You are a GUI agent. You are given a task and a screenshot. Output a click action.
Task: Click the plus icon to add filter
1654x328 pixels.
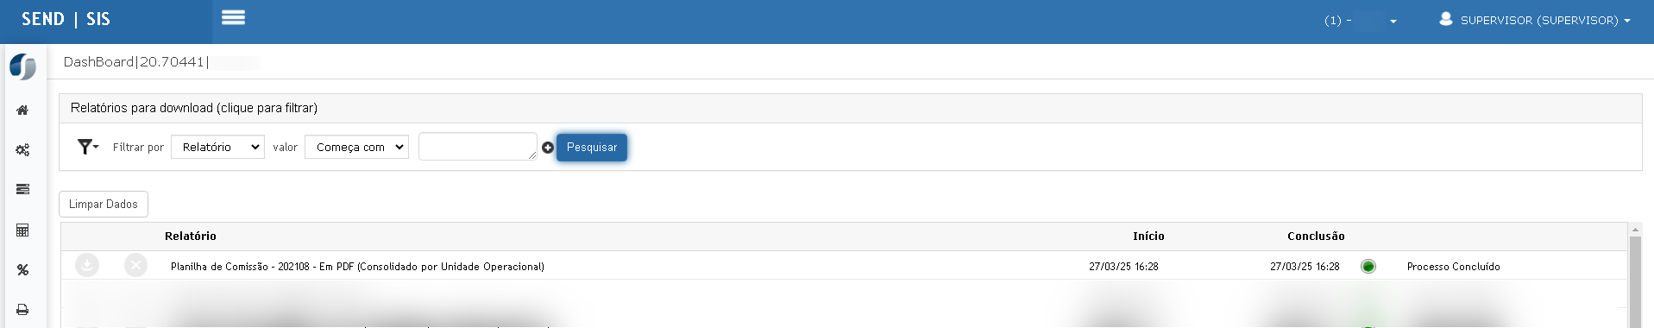tap(548, 148)
